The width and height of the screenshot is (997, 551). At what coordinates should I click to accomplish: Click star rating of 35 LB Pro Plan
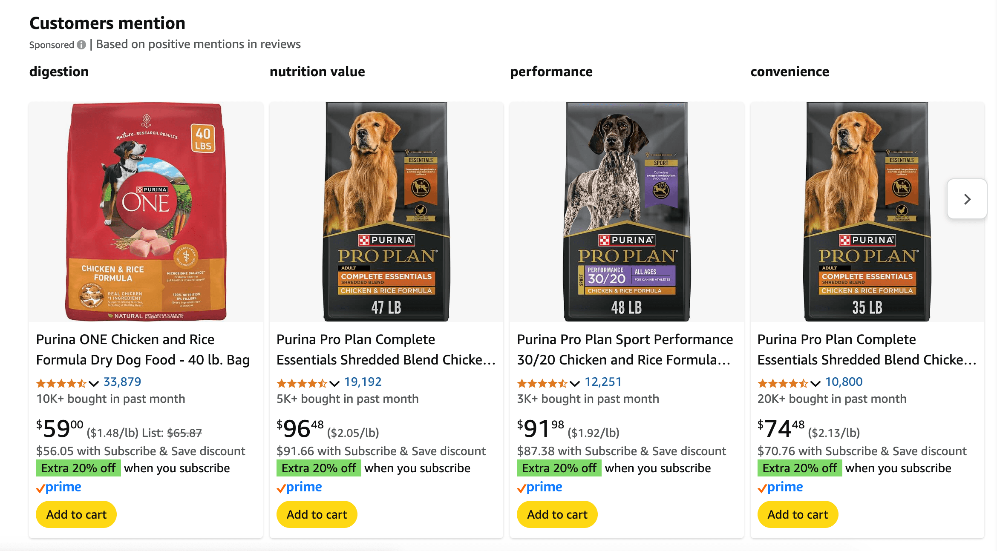[782, 383]
